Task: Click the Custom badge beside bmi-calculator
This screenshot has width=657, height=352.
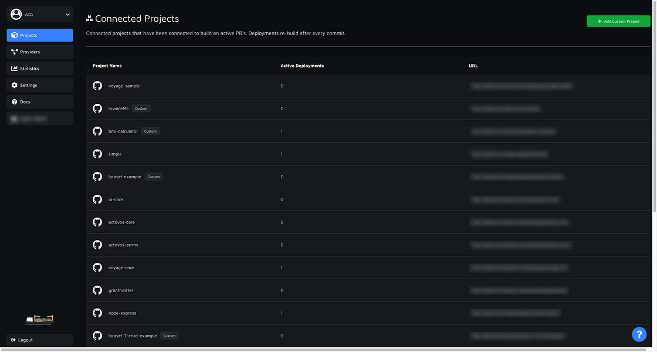Action: [x=150, y=131]
